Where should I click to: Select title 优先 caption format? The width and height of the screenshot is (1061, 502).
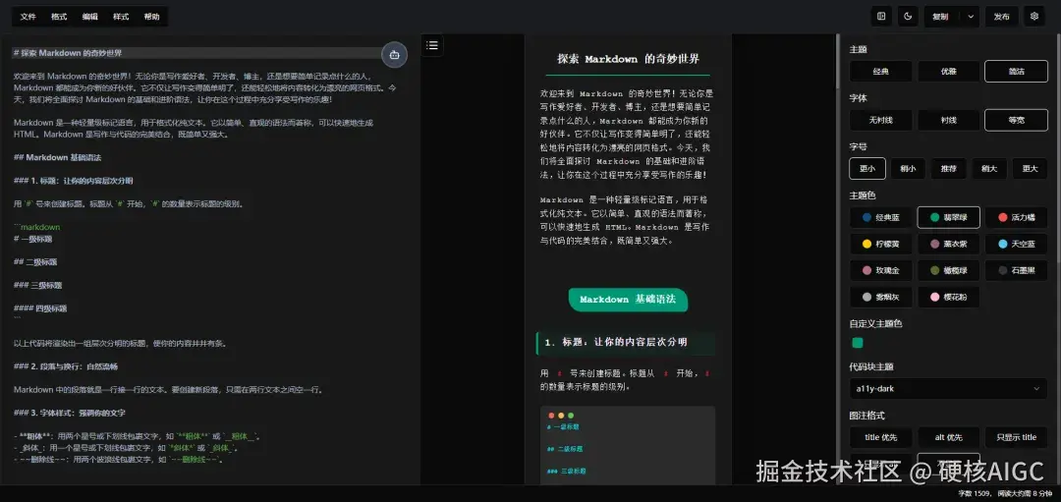point(880,437)
